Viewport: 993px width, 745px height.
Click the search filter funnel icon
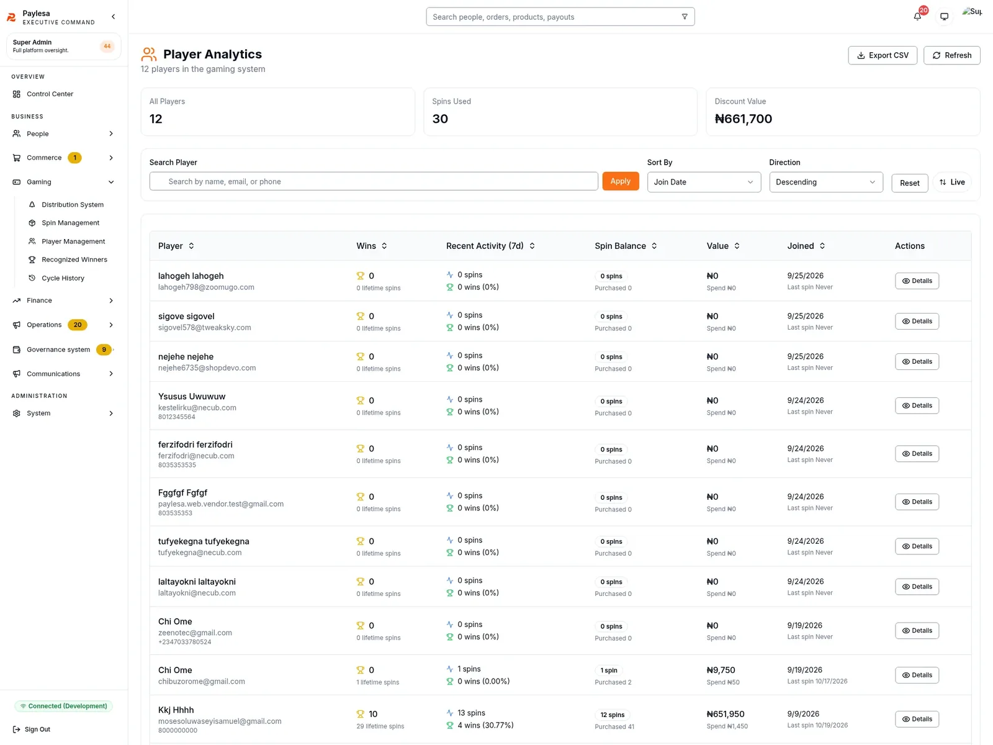click(685, 17)
